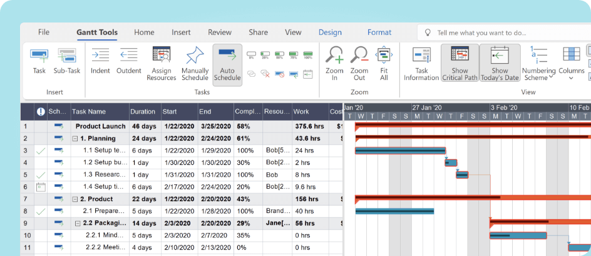This screenshot has height=256, width=591.
Task: Click the End column header
Action: [x=215, y=112]
